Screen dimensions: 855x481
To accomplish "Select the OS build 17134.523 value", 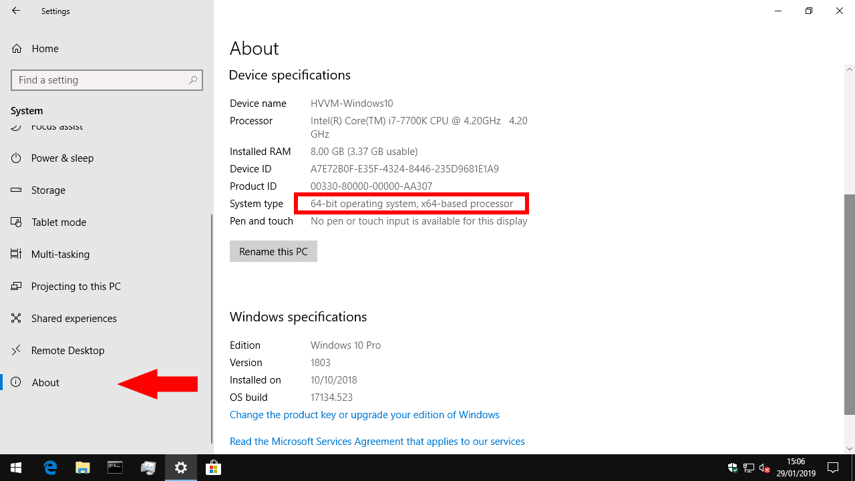I will [331, 397].
